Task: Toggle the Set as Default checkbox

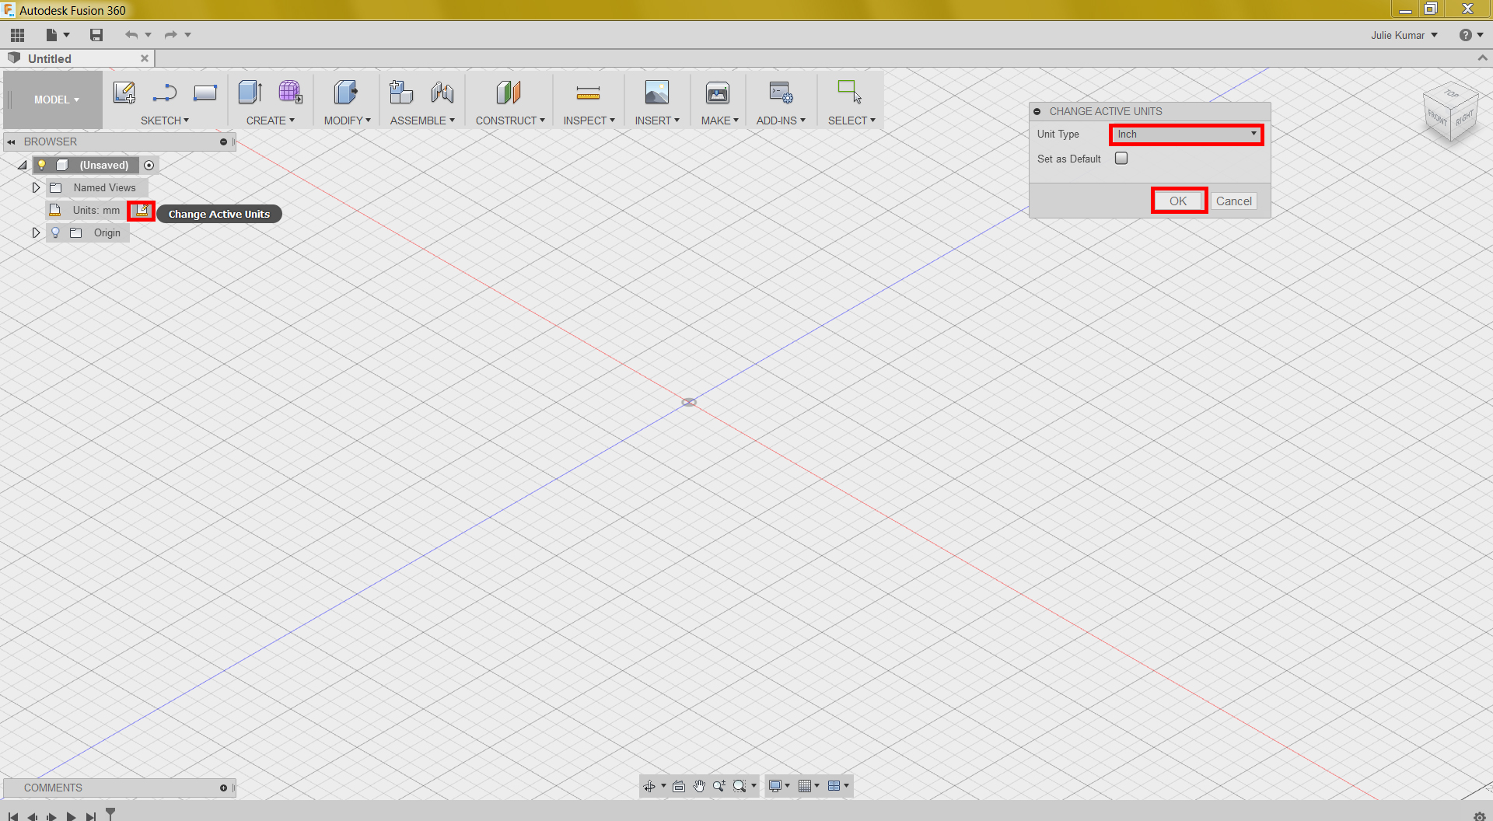Action: point(1121,159)
